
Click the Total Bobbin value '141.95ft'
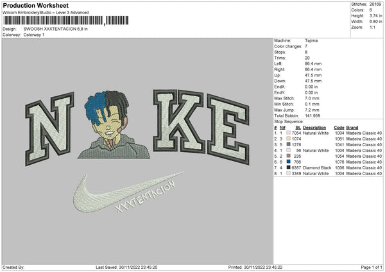pos(313,116)
